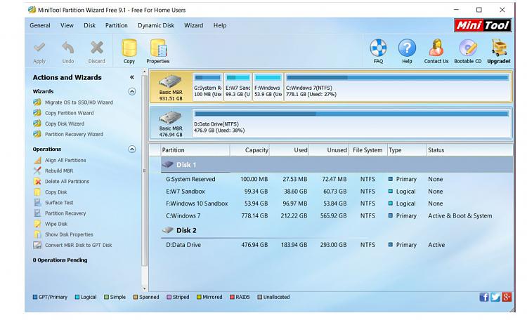Open the General menu

point(39,25)
